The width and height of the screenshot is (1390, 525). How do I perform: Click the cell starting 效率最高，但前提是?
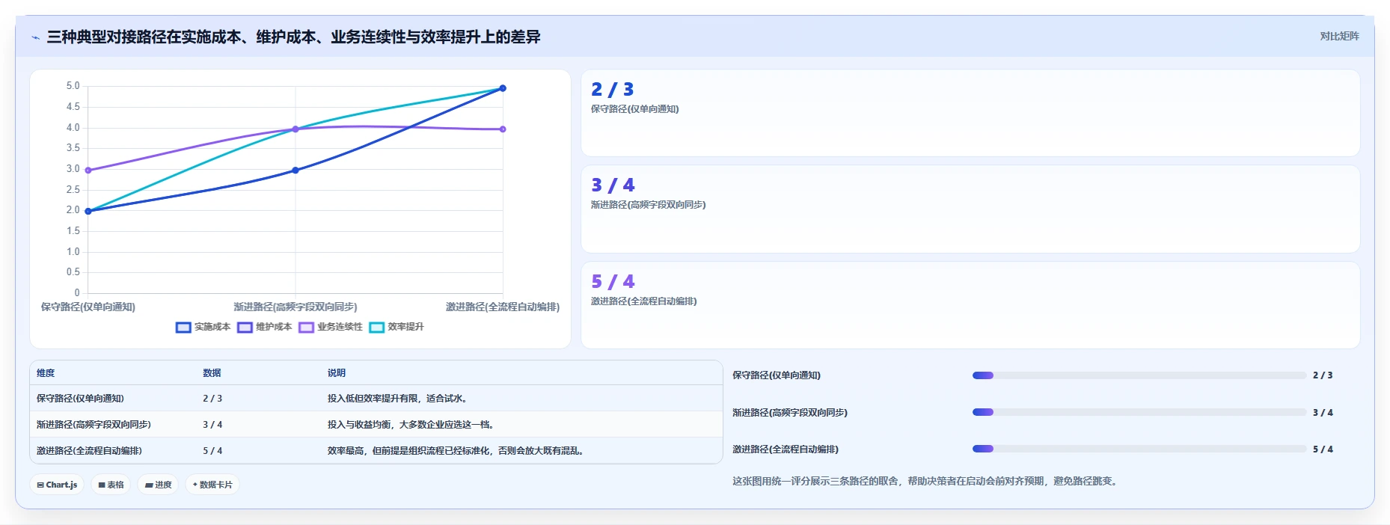[x=457, y=451]
